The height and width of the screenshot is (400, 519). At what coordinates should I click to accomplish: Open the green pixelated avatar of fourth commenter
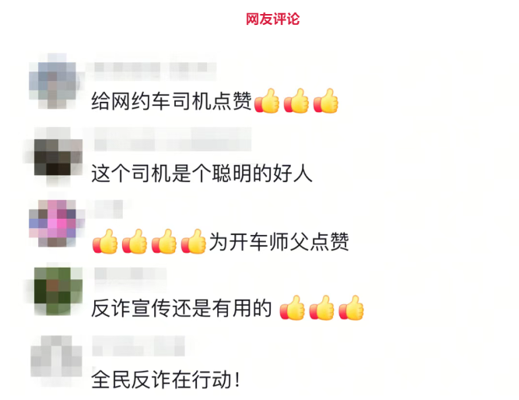coord(58,290)
